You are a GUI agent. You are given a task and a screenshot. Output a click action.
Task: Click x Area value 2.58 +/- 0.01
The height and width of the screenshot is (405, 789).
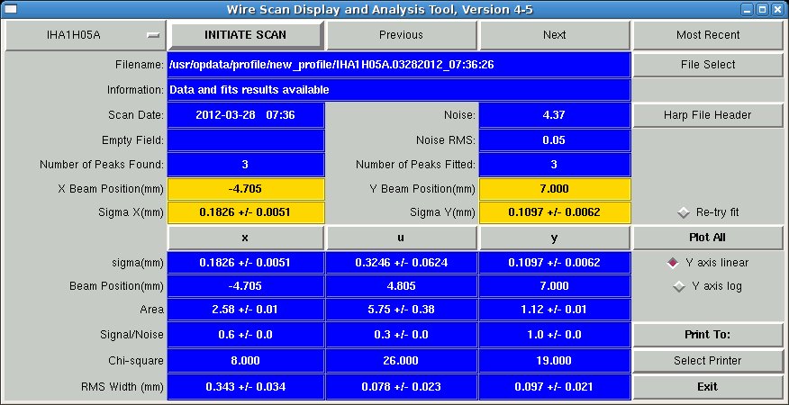pyautogui.click(x=246, y=310)
